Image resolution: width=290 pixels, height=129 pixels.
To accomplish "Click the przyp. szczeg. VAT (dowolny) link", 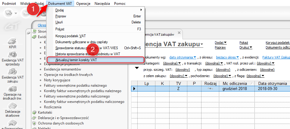I will click(x=182, y=70).
